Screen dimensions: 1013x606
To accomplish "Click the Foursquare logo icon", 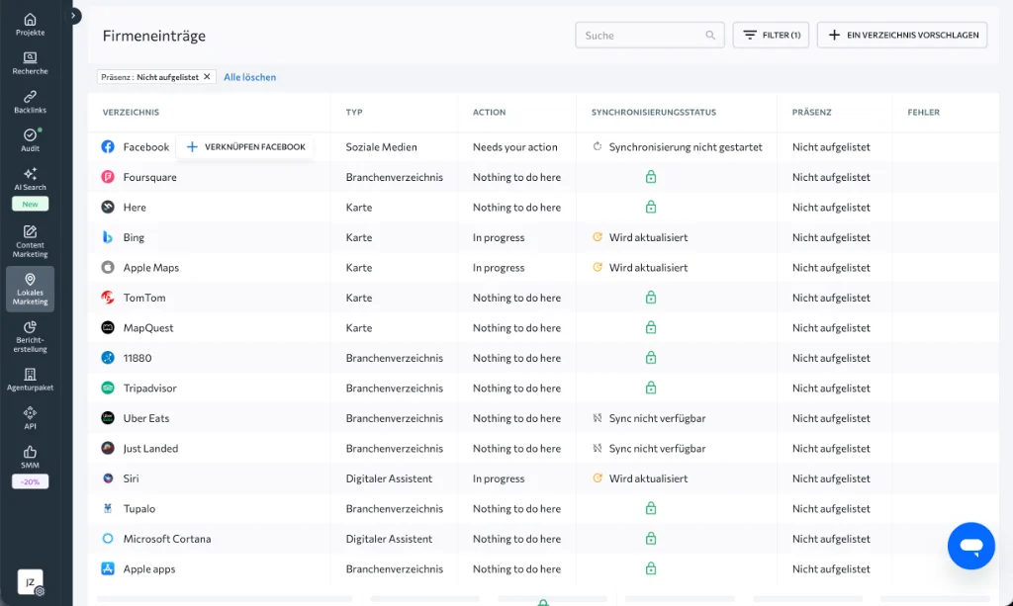I will pyautogui.click(x=108, y=177).
